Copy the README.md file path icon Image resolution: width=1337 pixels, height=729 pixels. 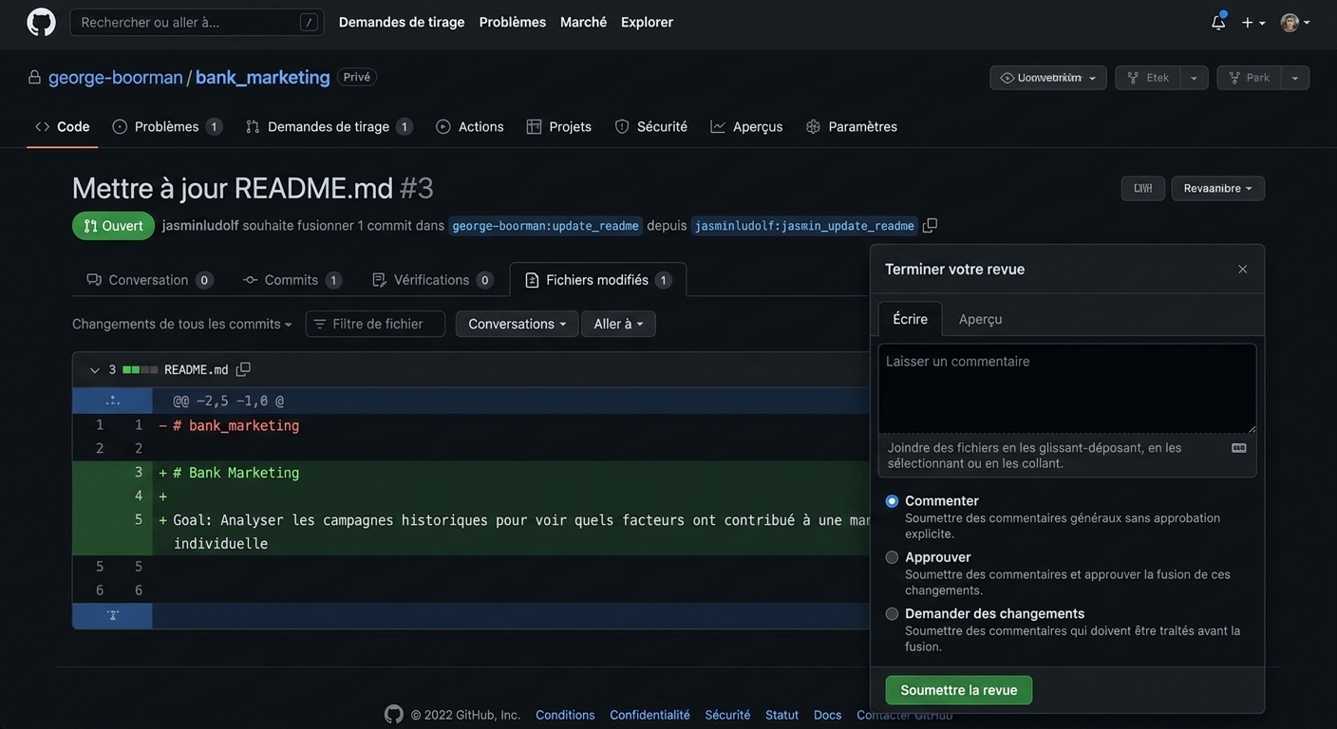click(x=243, y=369)
